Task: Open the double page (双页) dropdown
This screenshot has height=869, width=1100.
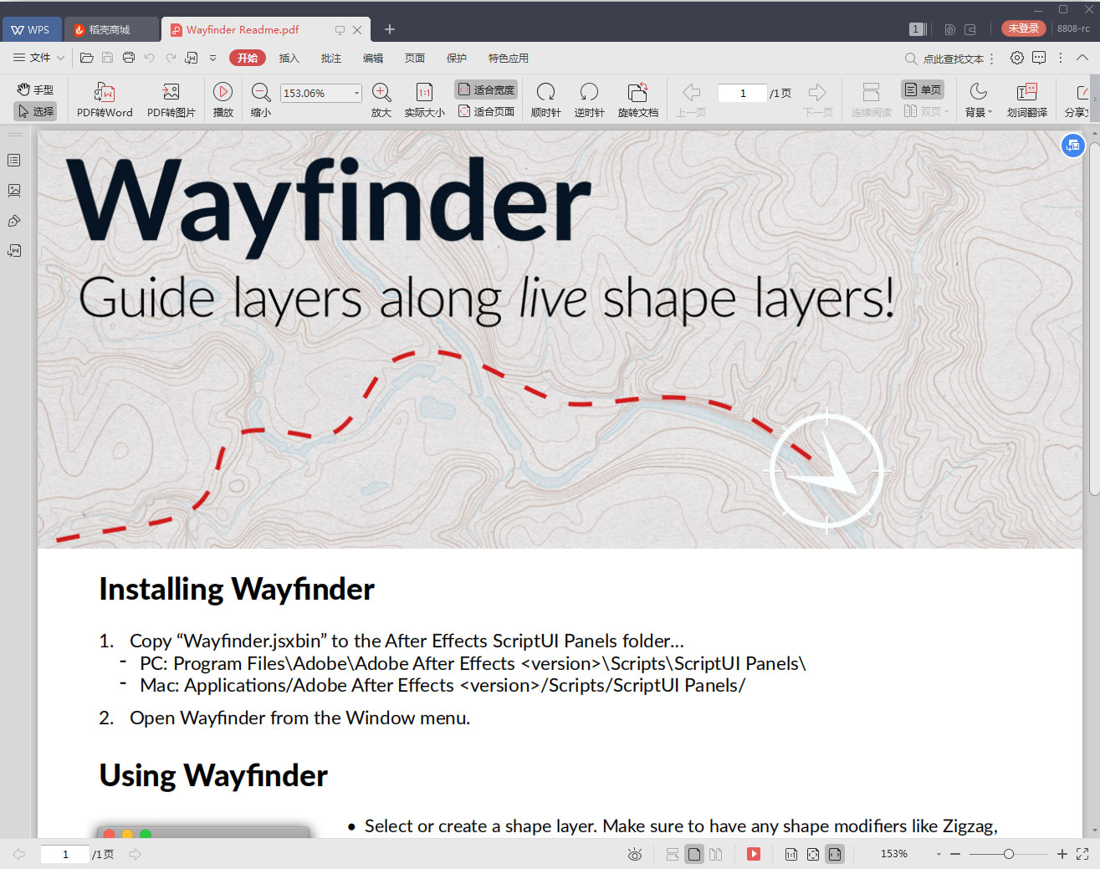Action: point(946,111)
